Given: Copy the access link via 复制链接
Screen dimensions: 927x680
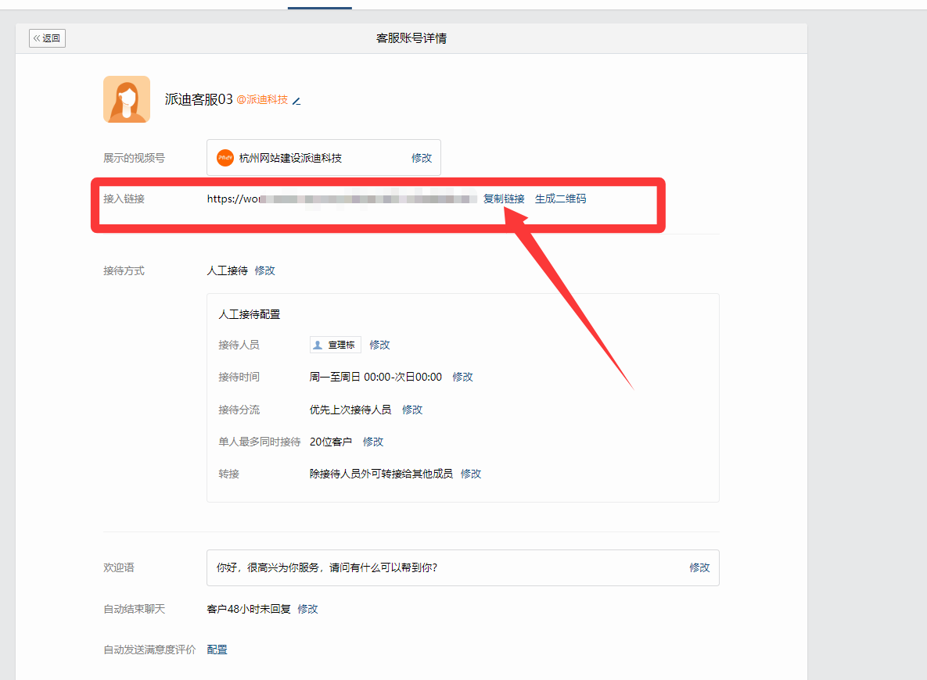Looking at the screenshot, I should coord(504,199).
